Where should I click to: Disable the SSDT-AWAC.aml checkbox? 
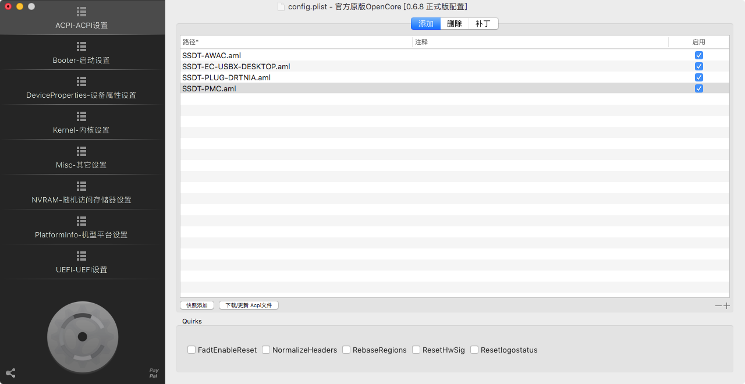coord(699,55)
